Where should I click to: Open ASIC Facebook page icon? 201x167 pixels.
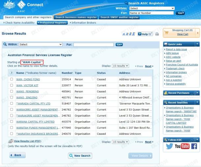tap(194, 146)
